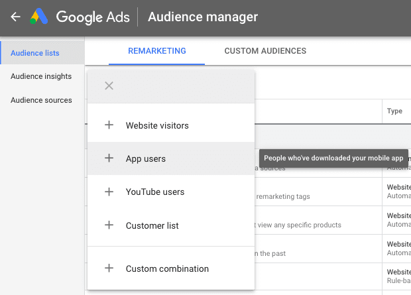This screenshot has height=295, width=411.
Task: Choose the Website visitors text option
Action: point(157,125)
